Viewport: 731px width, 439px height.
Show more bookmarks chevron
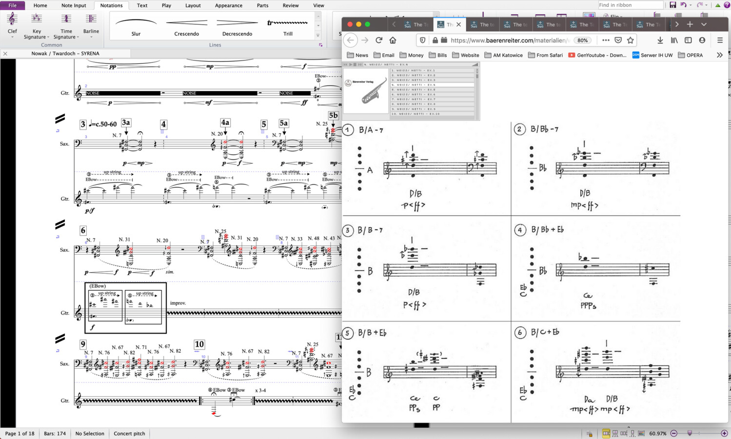click(719, 55)
